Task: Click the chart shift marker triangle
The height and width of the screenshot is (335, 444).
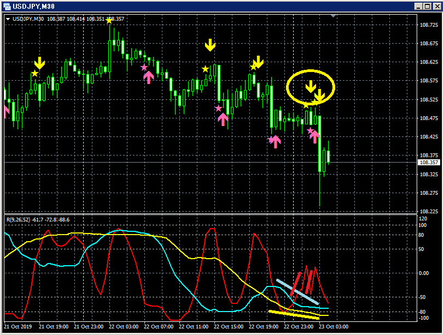Action: (x=334, y=16)
